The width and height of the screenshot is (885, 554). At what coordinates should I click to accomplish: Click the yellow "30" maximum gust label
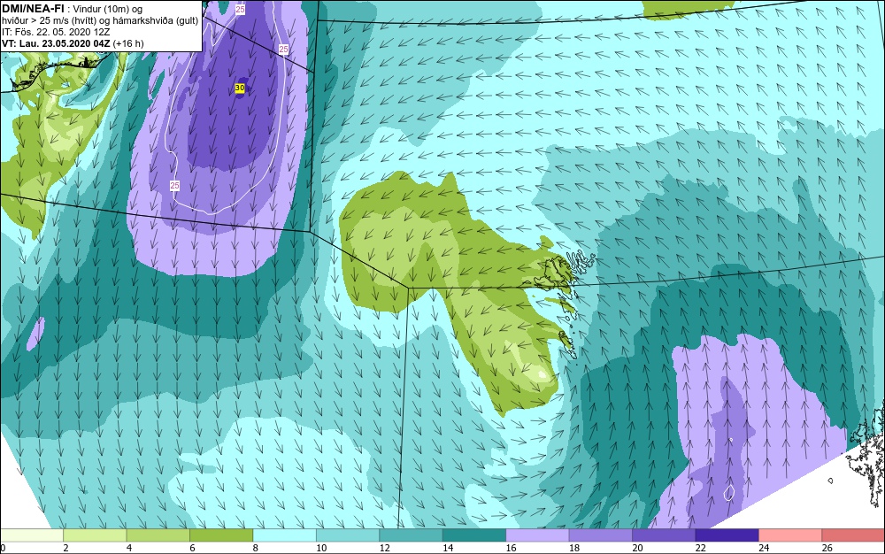pyautogui.click(x=239, y=88)
